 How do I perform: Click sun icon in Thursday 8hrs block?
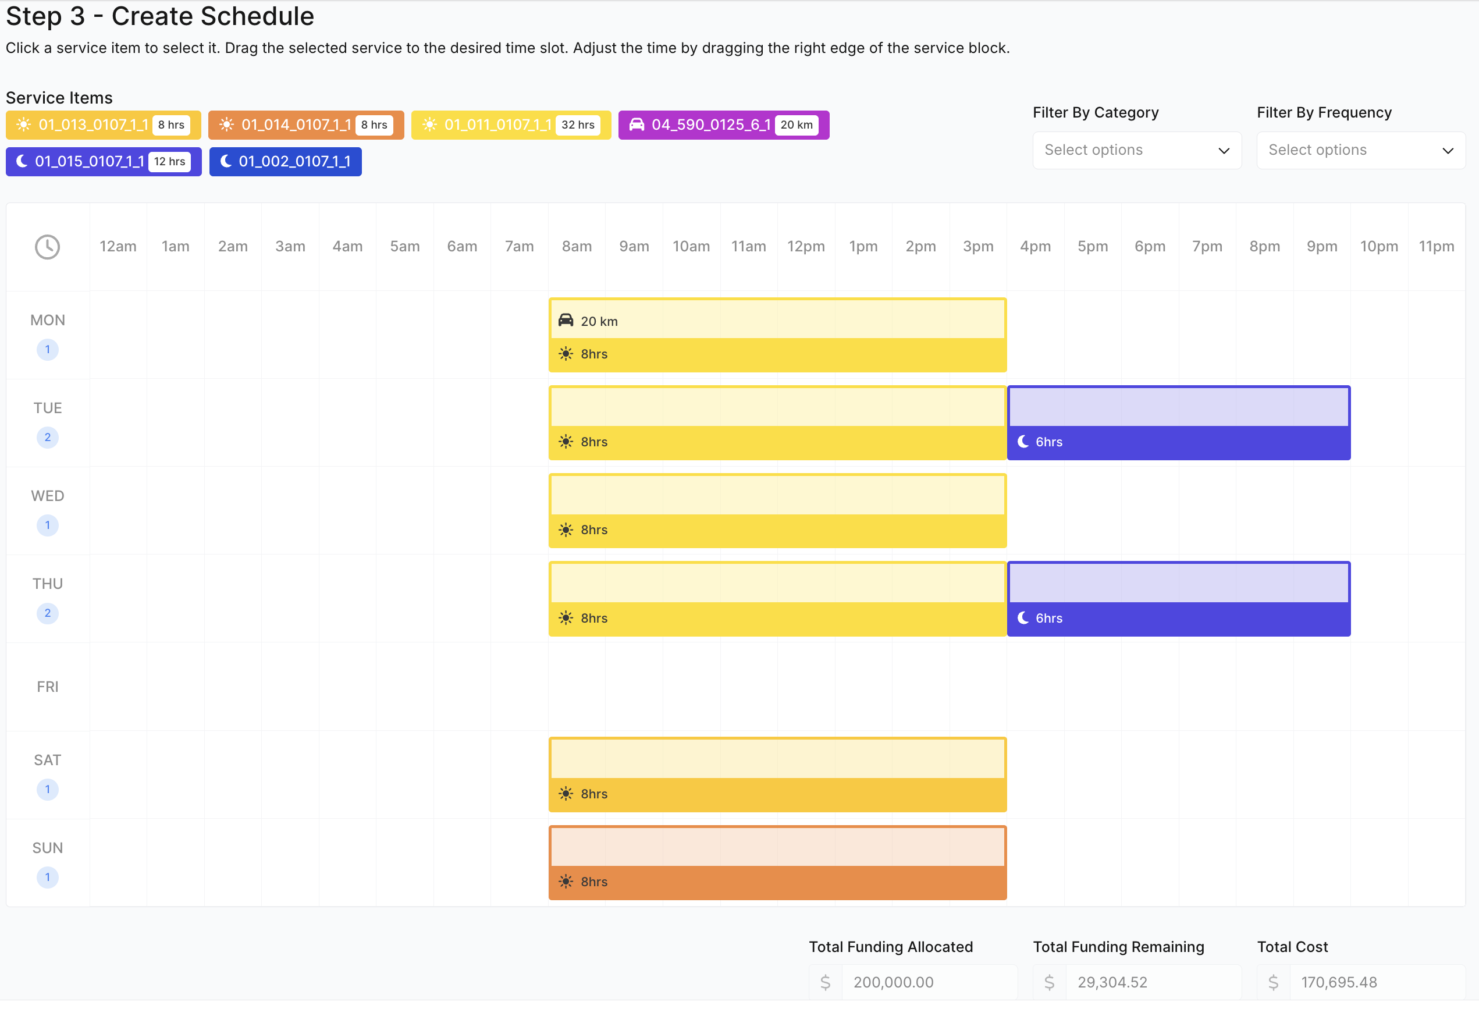(566, 618)
